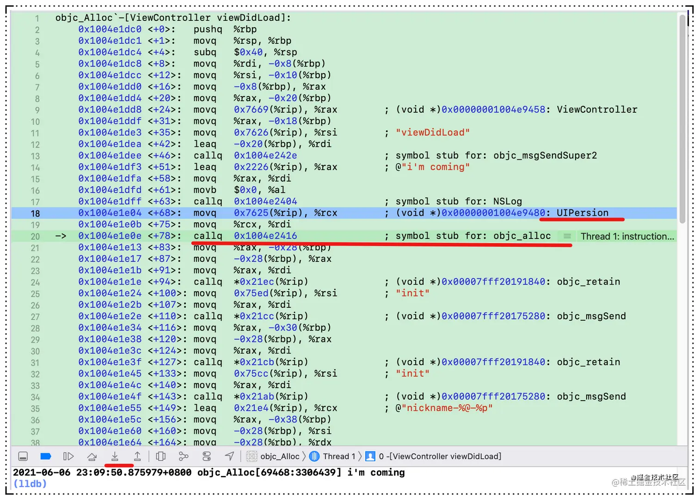Click the Simulate Location arrow icon
This screenshot has height=500, width=699.
pos(229,457)
